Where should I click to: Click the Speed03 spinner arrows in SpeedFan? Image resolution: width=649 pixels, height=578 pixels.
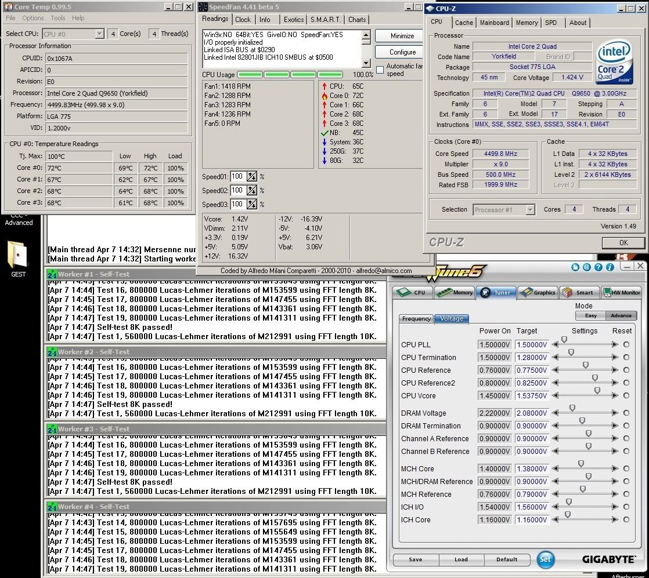tap(252, 204)
